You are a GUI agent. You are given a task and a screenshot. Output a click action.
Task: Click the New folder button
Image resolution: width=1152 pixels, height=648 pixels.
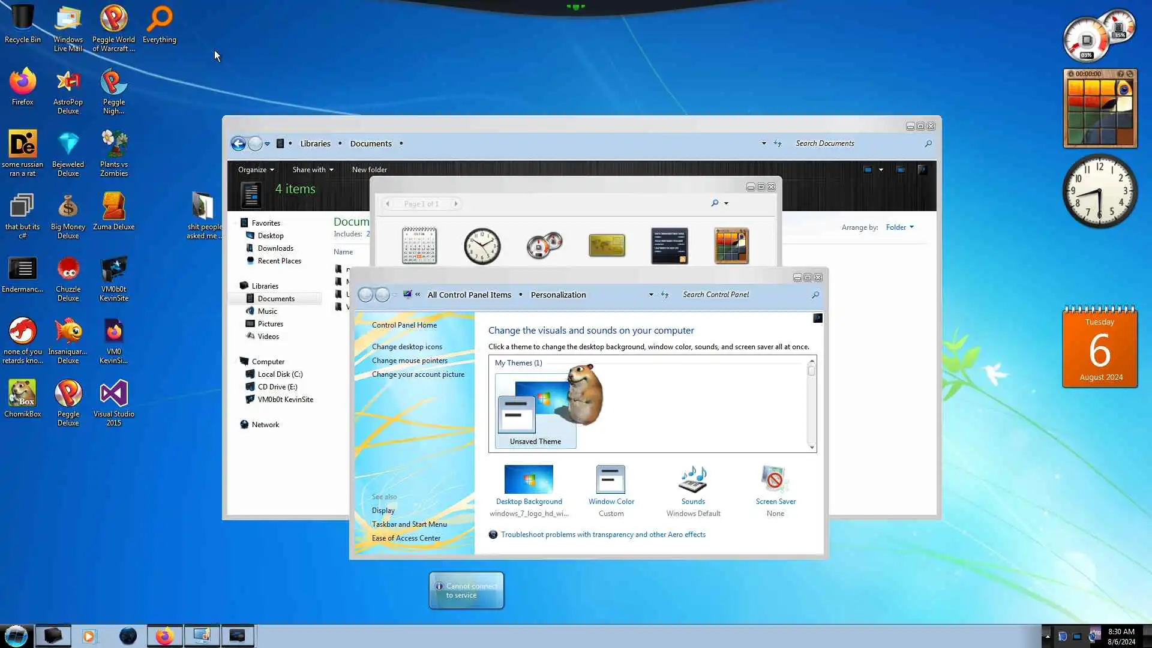[369, 170]
